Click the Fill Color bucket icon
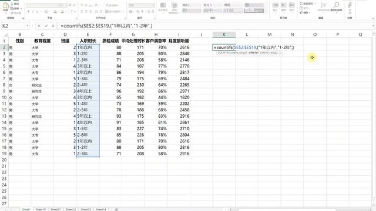Screen dimensions: 376x211 click(55, 12)
